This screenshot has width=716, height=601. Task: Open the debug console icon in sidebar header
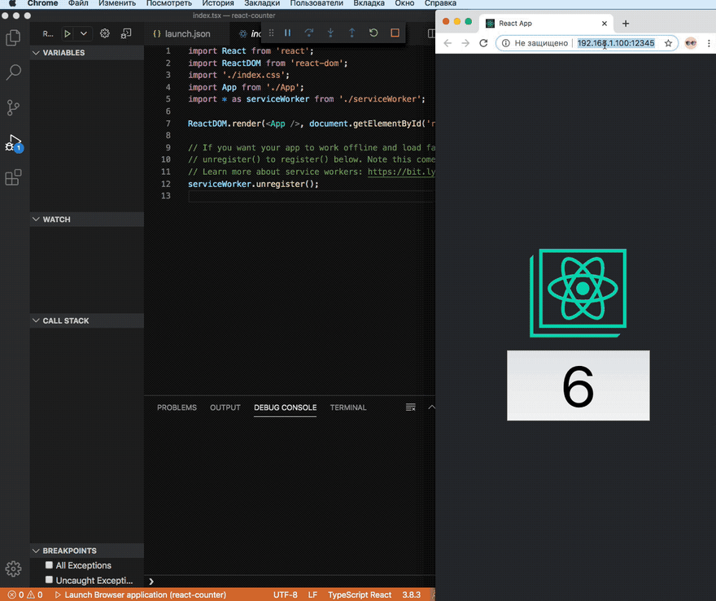pyautogui.click(x=126, y=33)
